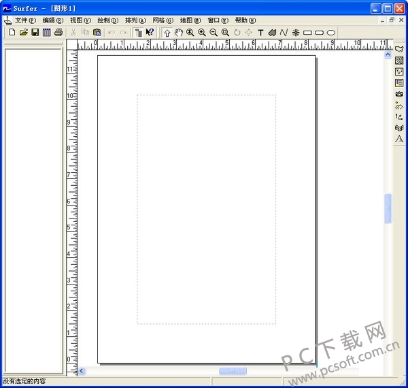
Task: Create a new Post Map
Action: [399, 71]
